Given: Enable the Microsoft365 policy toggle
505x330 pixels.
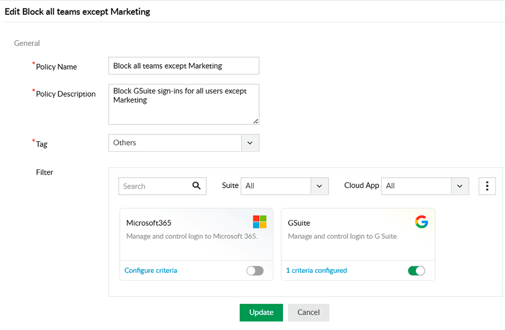Looking at the screenshot, I should click(x=255, y=270).
